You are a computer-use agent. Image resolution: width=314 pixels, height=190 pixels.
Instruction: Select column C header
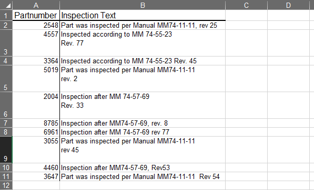click(x=246, y=5)
